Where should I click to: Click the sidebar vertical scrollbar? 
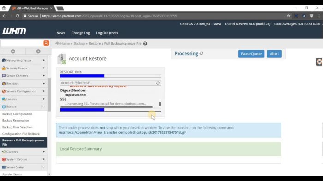pyautogui.click(x=49, y=95)
